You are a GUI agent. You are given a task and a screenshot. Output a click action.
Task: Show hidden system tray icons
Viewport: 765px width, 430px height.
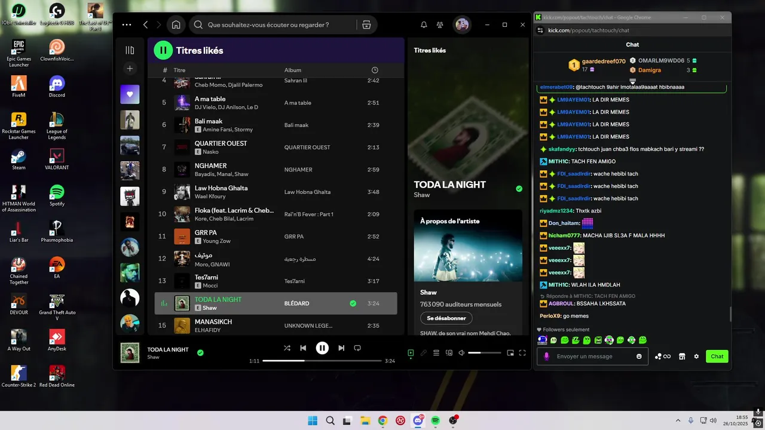point(678,420)
